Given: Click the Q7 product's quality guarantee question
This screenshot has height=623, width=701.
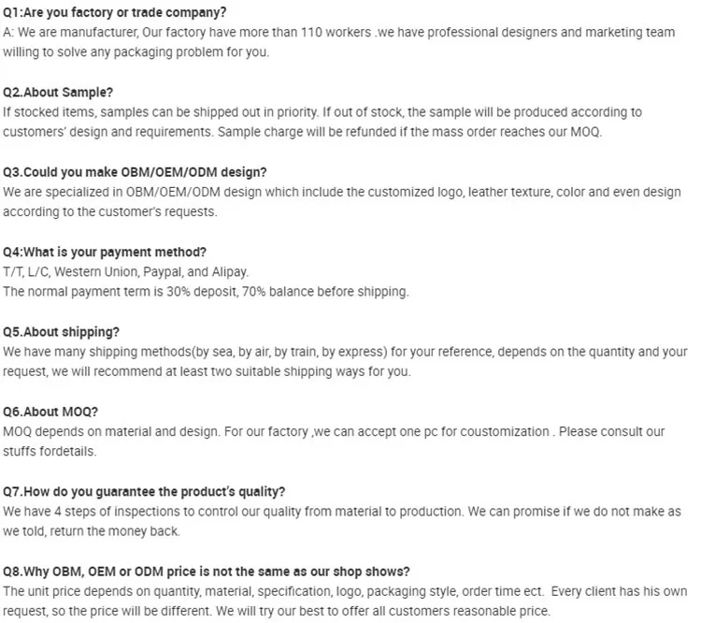Looking at the screenshot, I should click(144, 492).
